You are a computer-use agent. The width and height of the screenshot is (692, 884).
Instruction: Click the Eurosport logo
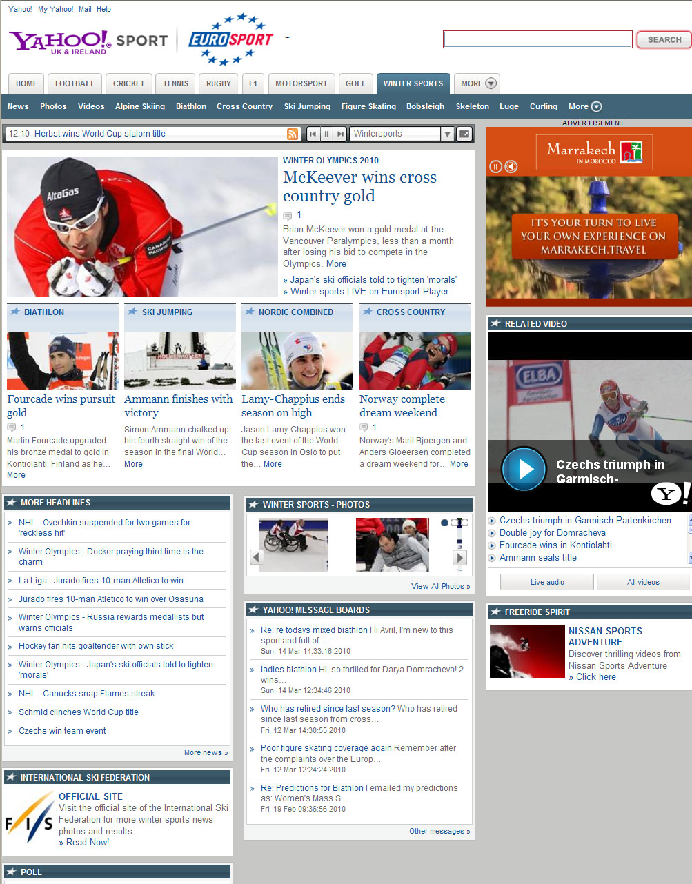(x=232, y=39)
